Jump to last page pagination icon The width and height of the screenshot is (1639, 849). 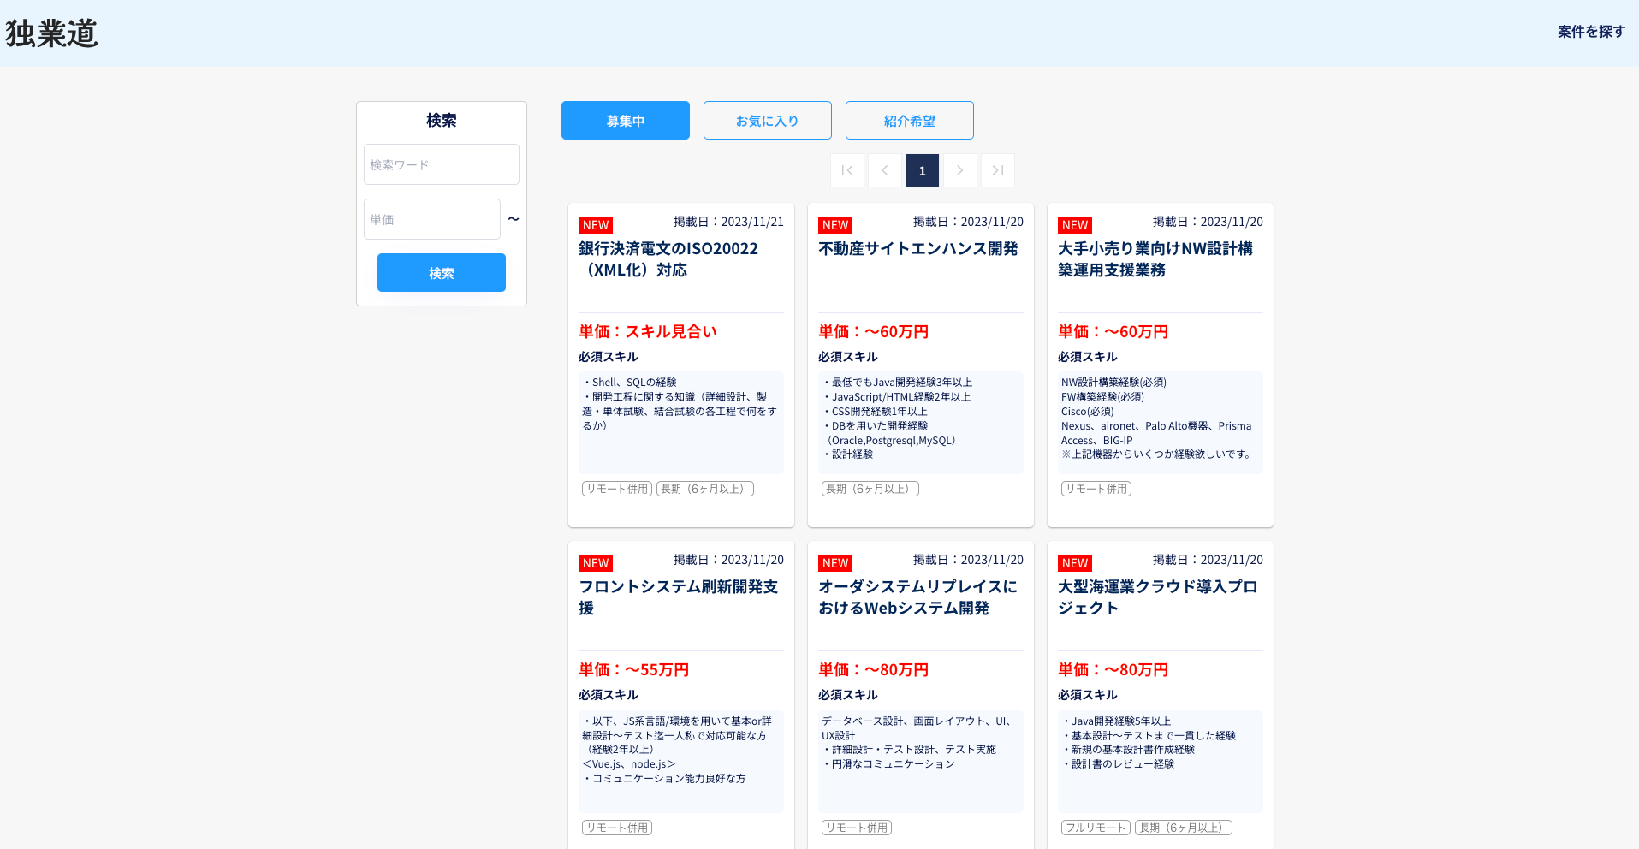click(x=997, y=170)
